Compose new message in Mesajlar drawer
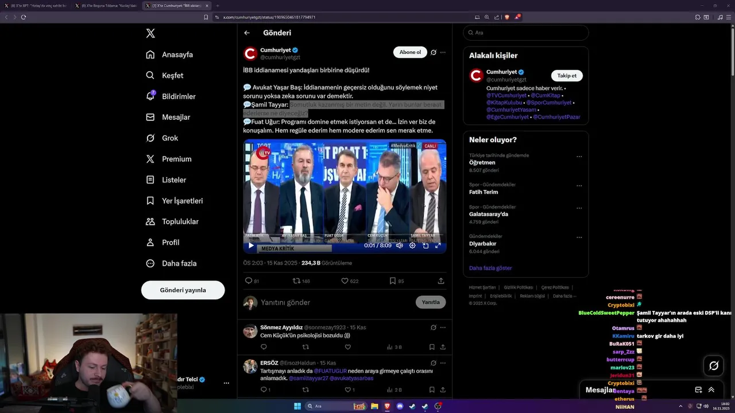 698,389
